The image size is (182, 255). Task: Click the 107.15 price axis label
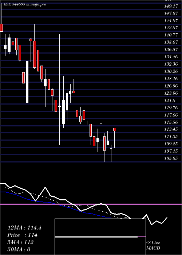(171, 151)
